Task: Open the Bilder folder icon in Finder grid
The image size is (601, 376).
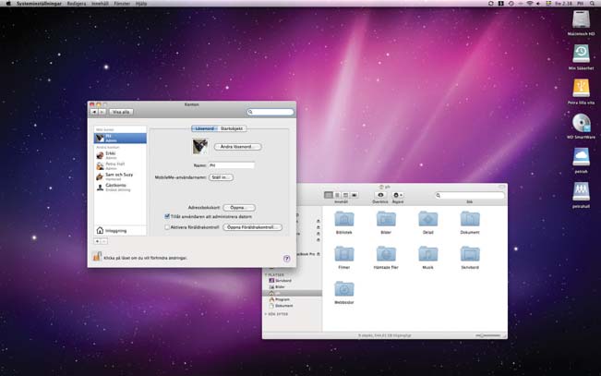Action: point(386,219)
